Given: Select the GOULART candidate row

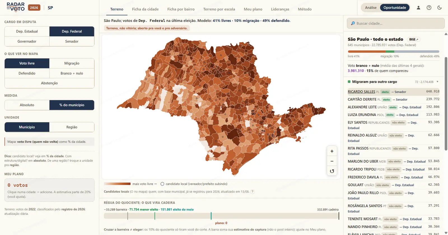Looking at the screenshot, I should [x=393, y=185].
